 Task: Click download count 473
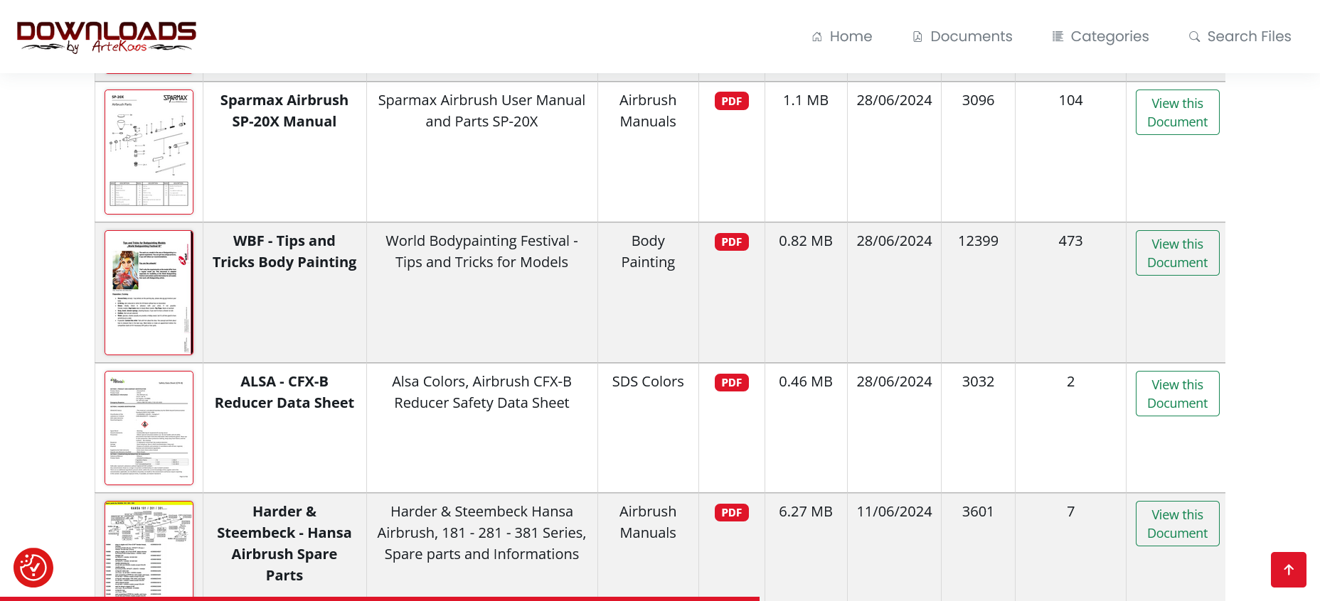(1070, 241)
